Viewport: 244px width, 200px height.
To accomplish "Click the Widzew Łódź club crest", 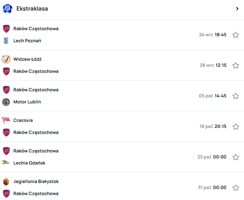I will pyautogui.click(x=6, y=59).
